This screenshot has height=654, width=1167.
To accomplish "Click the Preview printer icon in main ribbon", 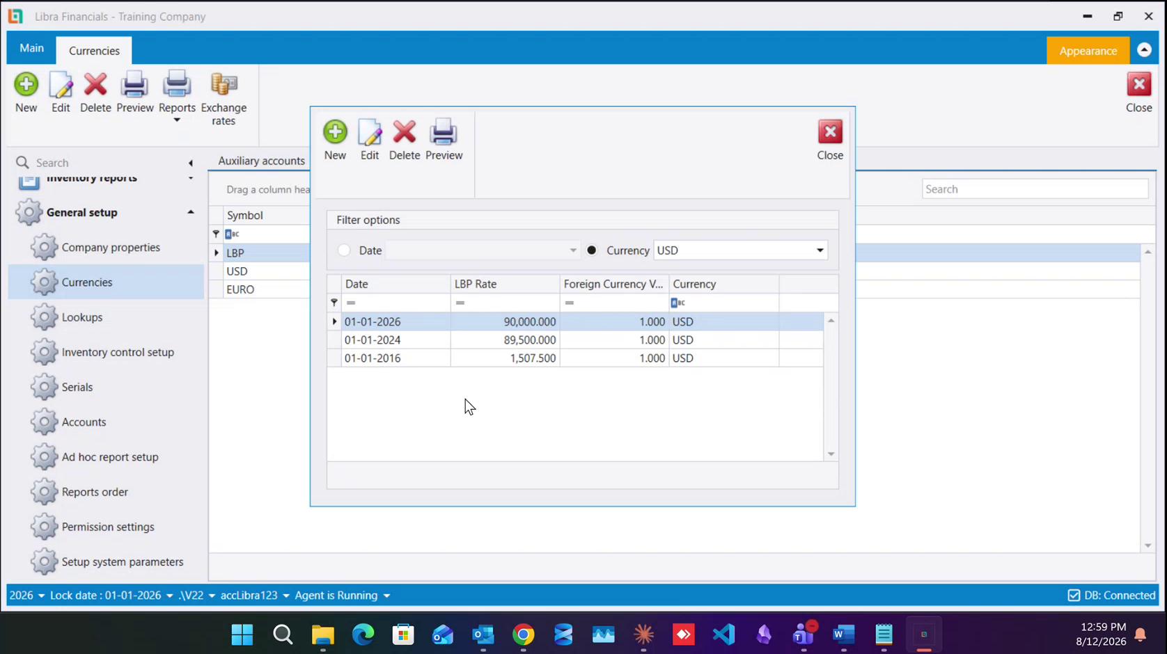I will 134,85.
